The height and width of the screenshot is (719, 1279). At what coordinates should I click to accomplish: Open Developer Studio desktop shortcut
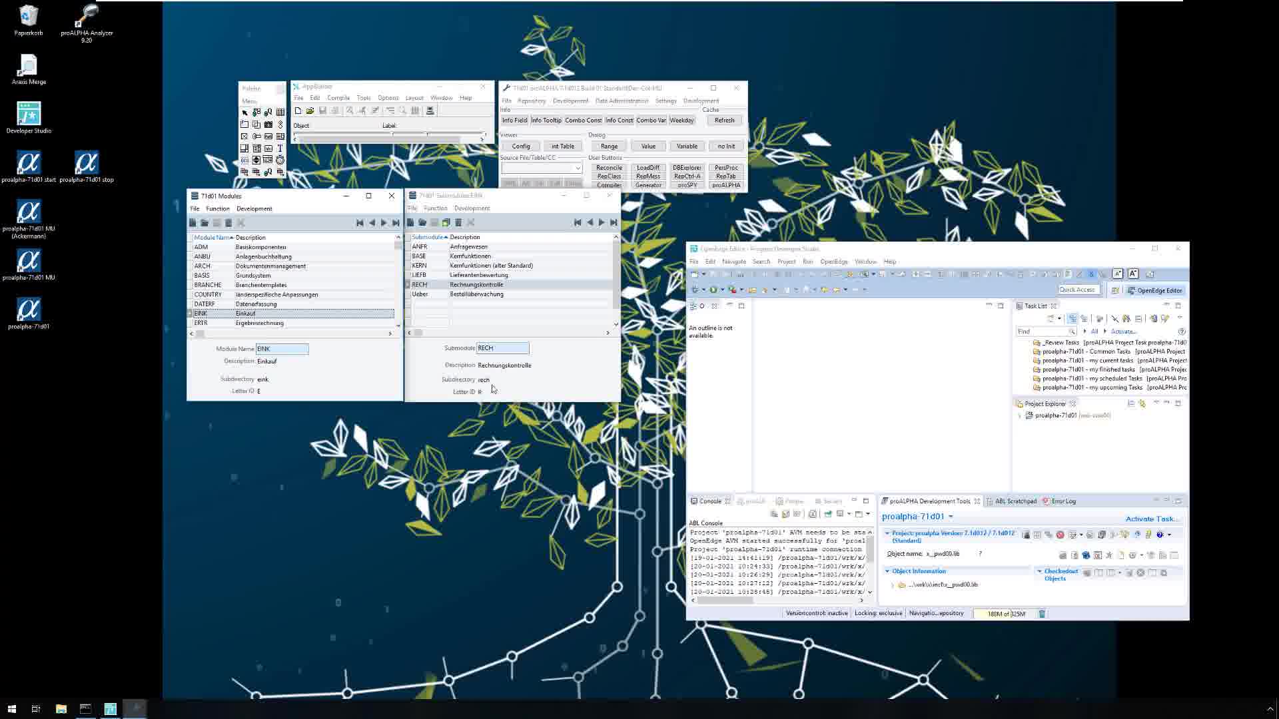pos(29,118)
